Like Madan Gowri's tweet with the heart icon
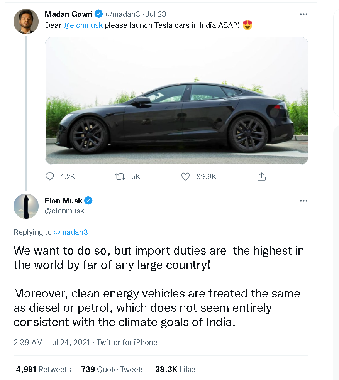This screenshot has width=339, height=380. coord(185,176)
